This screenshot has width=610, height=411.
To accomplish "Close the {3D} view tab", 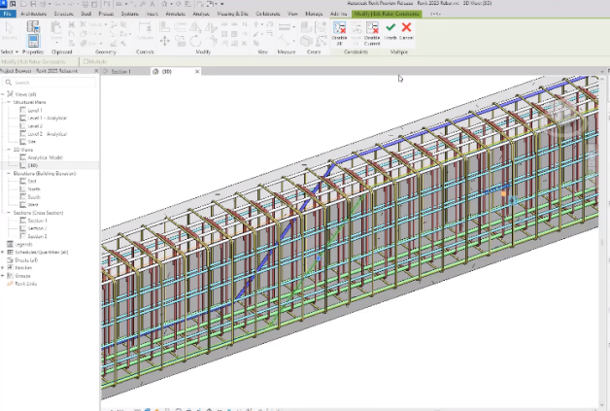I will [x=198, y=72].
